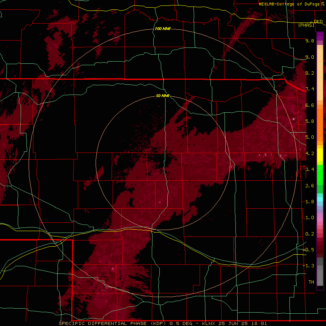The width and height of the screenshot is (326, 326).
Task: Pick the pink segment of the color bar
Action: 320,220
